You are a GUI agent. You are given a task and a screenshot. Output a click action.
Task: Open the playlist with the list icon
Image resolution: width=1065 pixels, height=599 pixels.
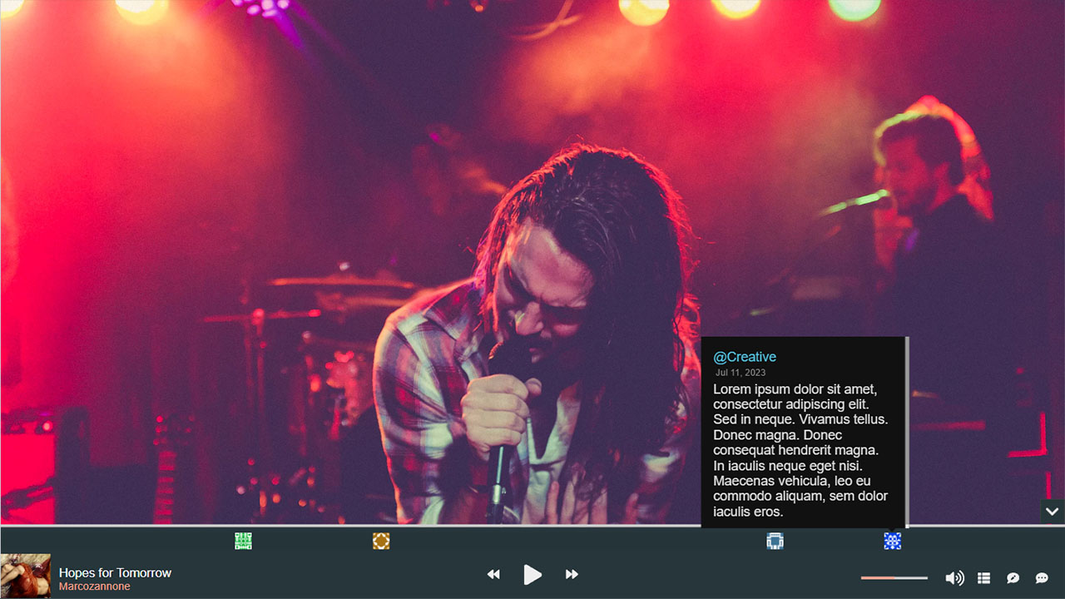[983, 577]
